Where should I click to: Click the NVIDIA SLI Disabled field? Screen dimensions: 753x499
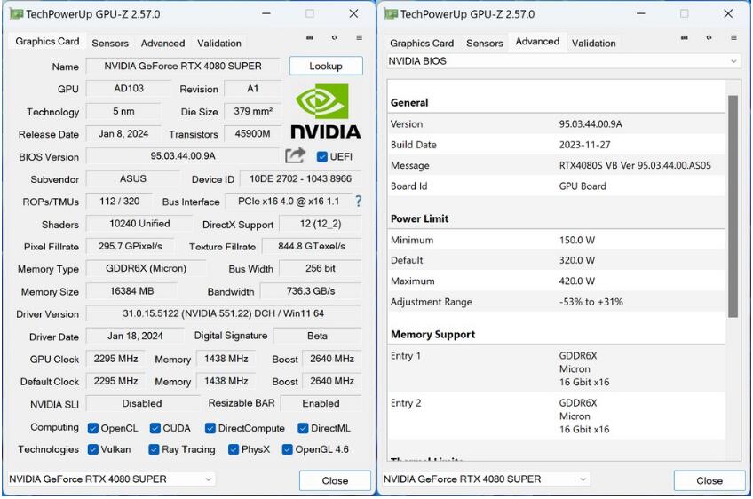click(142, 403)
